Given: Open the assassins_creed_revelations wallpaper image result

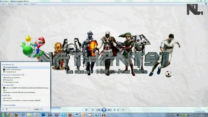Looking at the screenshot, I should click(26, 100).
